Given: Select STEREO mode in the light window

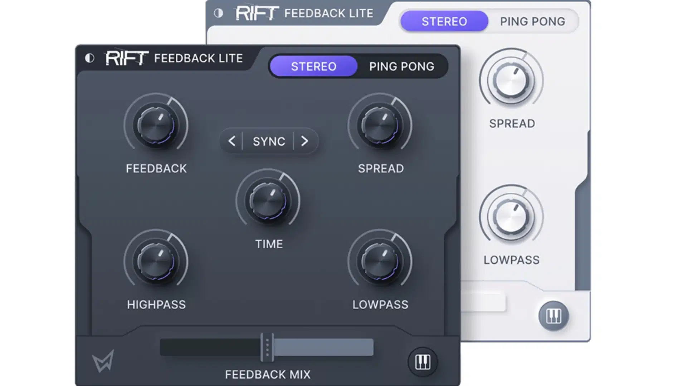Looking at the screenshot, I should (x=444, y=21).
